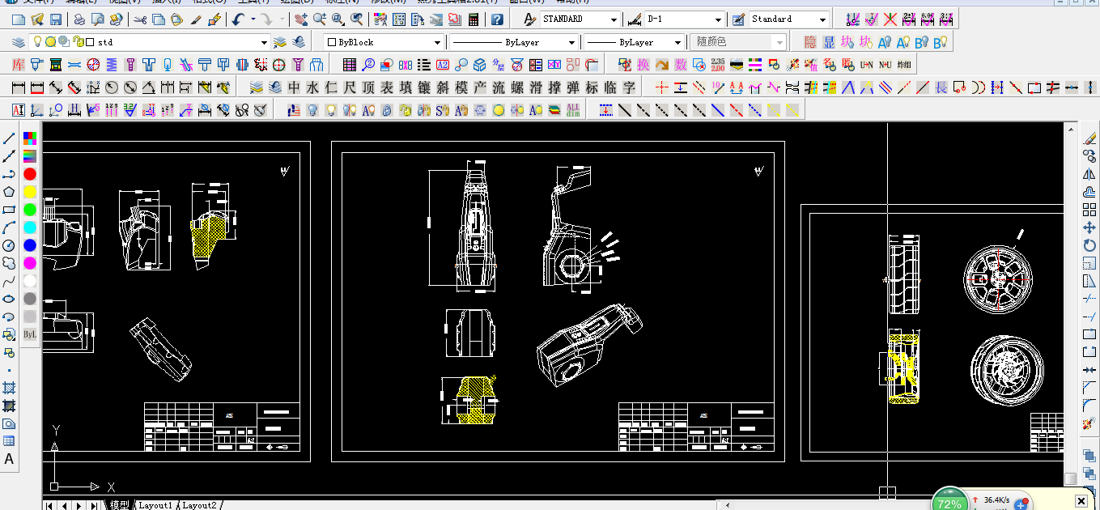Select the Rotate tool in right toolbar
Viewport: 1100px width, 510px height.
tap(1089, 245)
